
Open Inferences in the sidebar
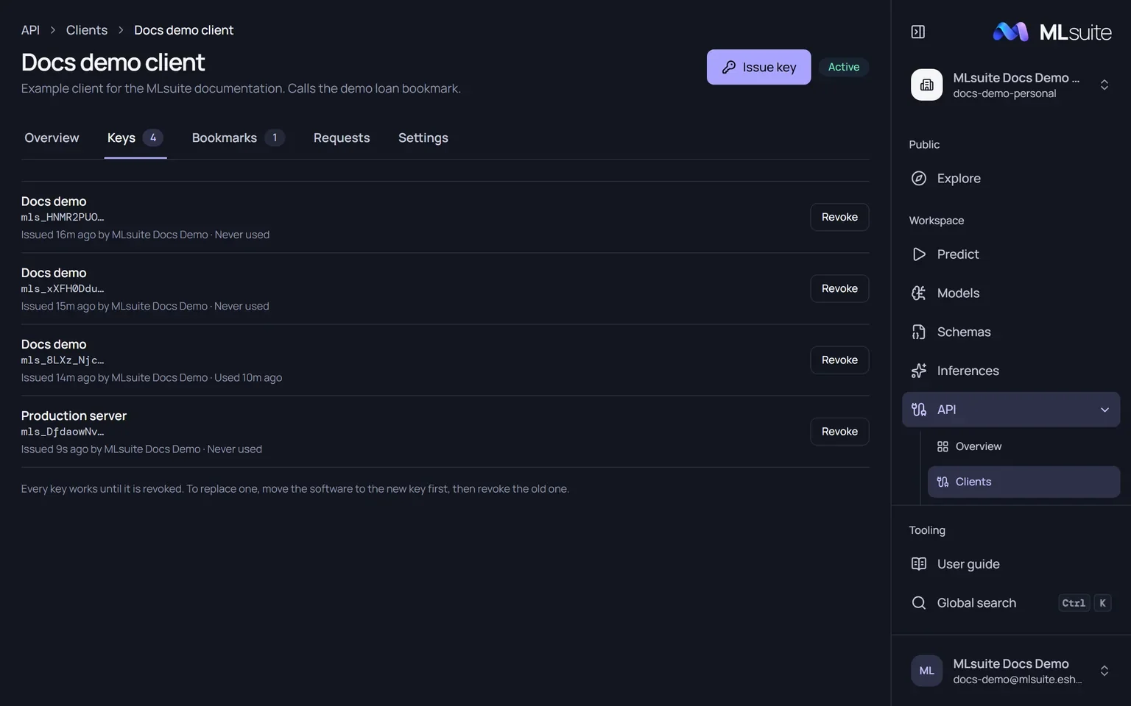point(1011,371)
